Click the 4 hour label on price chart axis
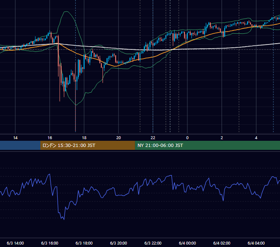 [x=256, y=138]
